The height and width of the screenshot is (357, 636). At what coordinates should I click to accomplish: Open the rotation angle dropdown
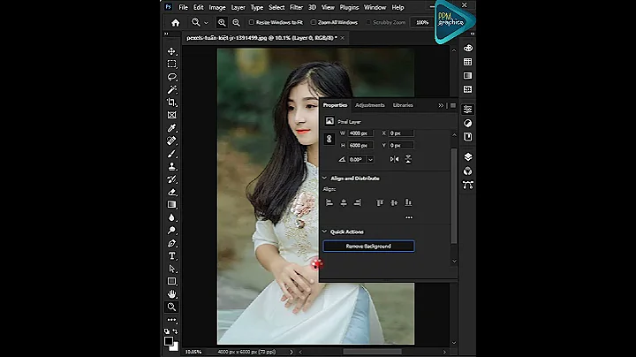(x=370, y=159)
